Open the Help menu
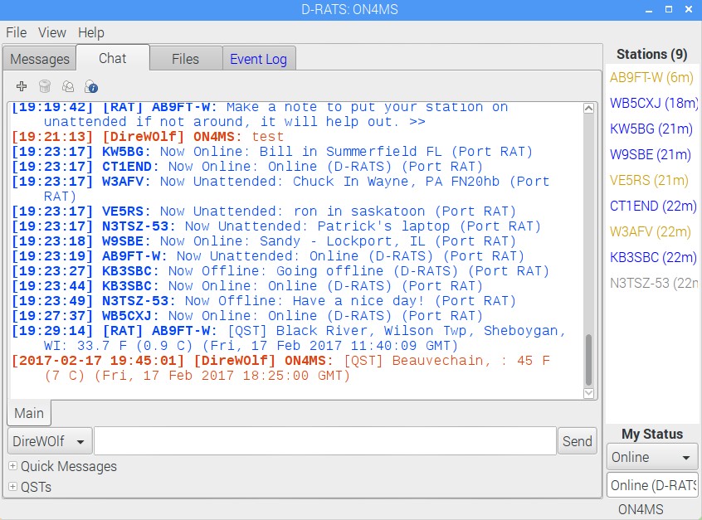702x520 pixels. pyautogui.click(x=91, y=32)
